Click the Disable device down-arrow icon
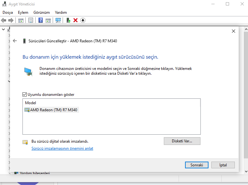Screen dimensions: 248x185 coord(83,20)
